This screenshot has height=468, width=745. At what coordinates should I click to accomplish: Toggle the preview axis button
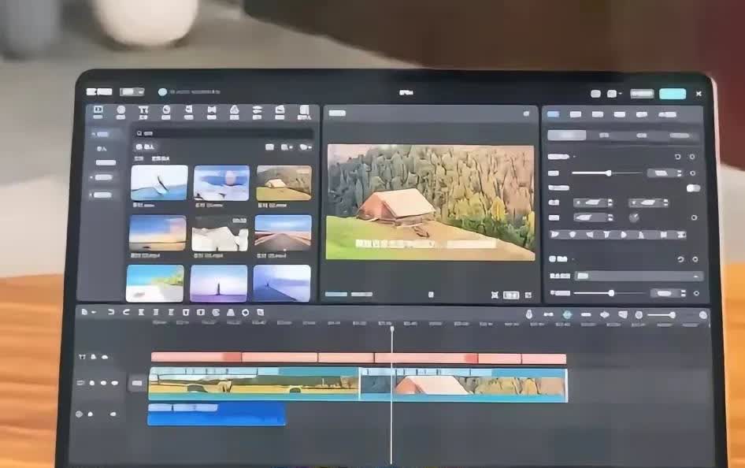[x=604, y=314]
